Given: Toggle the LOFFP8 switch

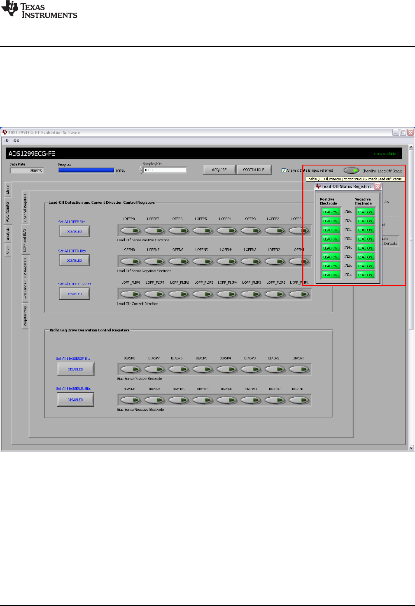Looking at the screenshot, I should [131, 231].
